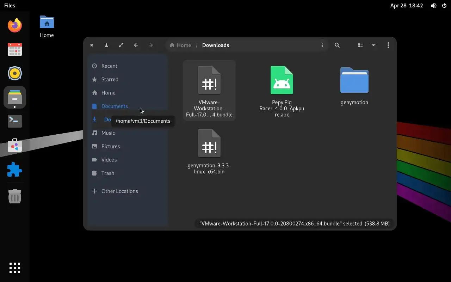This screenshot has height=282, width=451.
Task: Click Downloads in the path bar
Action: coord(216,45)
